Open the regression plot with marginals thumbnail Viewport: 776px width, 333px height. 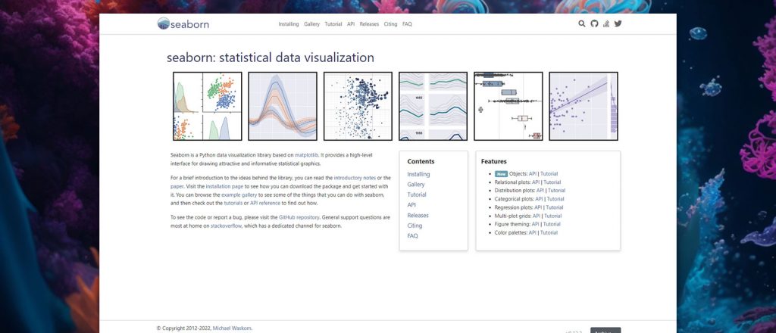tap(584, 106)
